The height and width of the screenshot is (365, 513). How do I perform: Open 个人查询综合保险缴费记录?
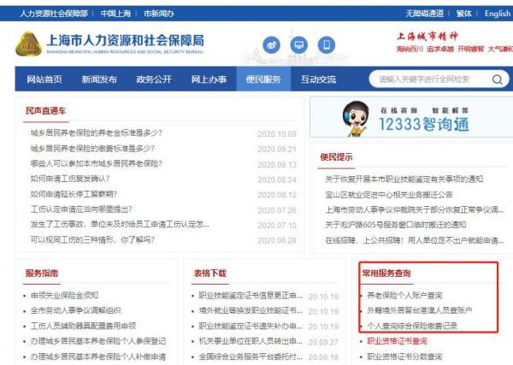tap(412, 326)
